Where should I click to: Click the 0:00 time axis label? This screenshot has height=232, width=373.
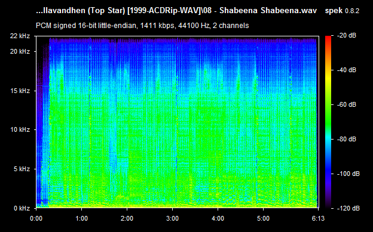(x=36, y=218)
